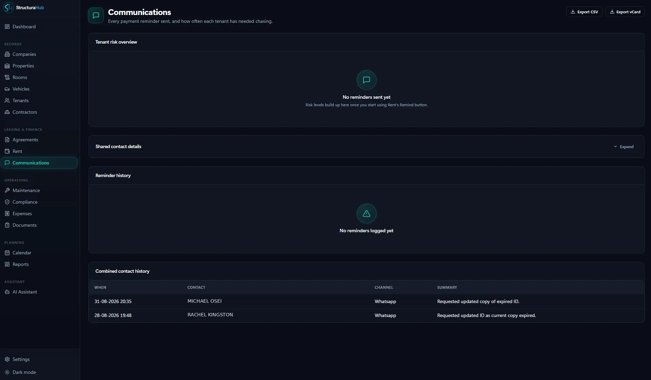Open the Rent menu label
Viewport: 651px width, 380px height.
pyautogui.click(x=17, y=151)
